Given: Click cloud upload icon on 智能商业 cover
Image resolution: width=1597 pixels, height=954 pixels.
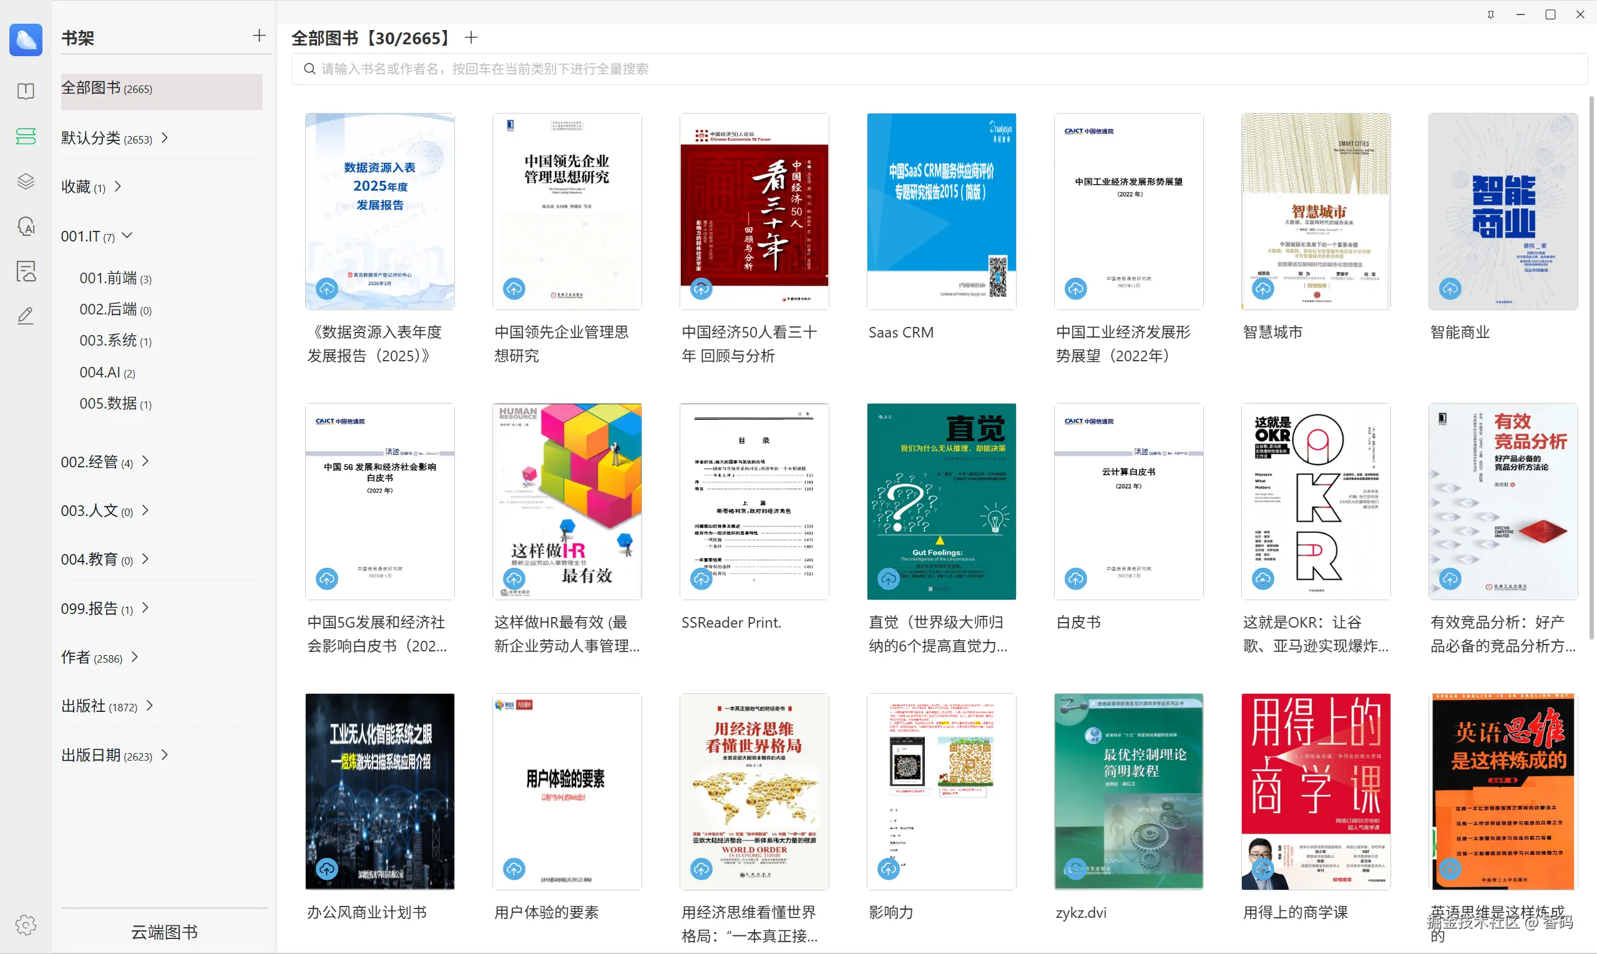Looking at the screenshot, I should point(1450,289).
